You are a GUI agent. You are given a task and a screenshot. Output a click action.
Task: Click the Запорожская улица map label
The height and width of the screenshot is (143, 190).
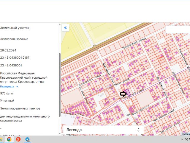[178, 83]
